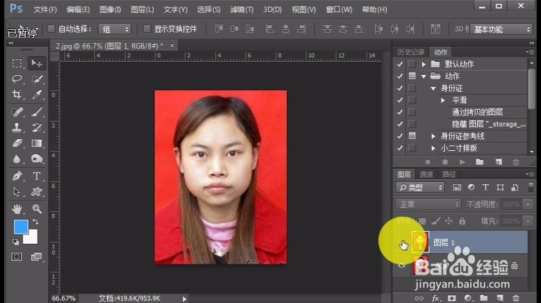Toggle Quick Mask mode

(x=17, y=256)
